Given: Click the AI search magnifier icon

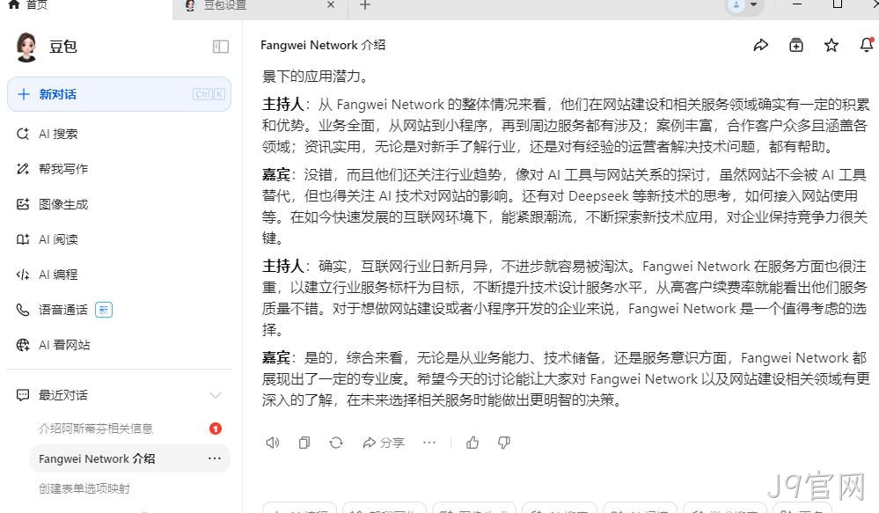Looking at the screenshot, I should (22, 134).
